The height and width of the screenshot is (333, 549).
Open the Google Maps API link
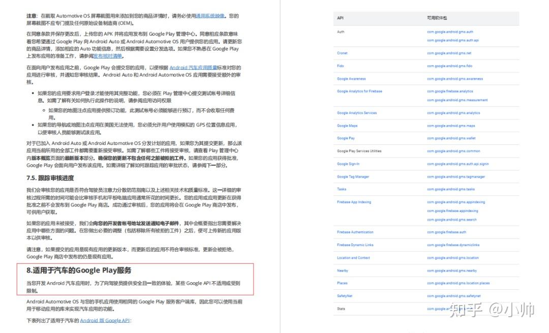tap(347, 126)
